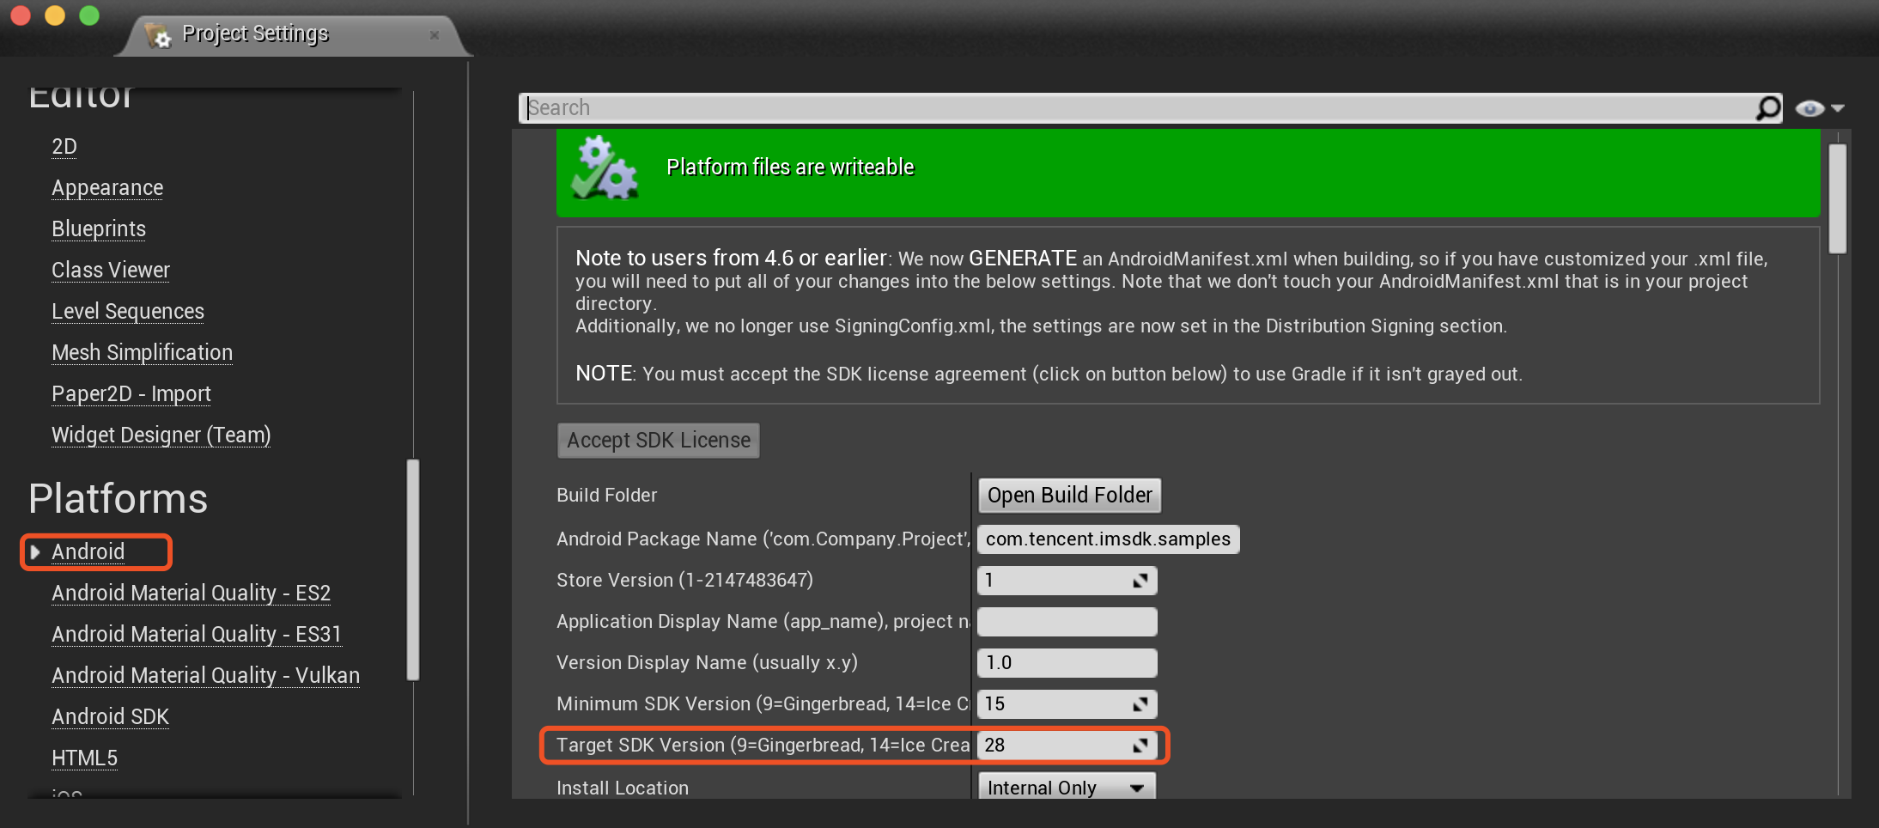Click the Platforms section heading

click(x=119, y=499)
